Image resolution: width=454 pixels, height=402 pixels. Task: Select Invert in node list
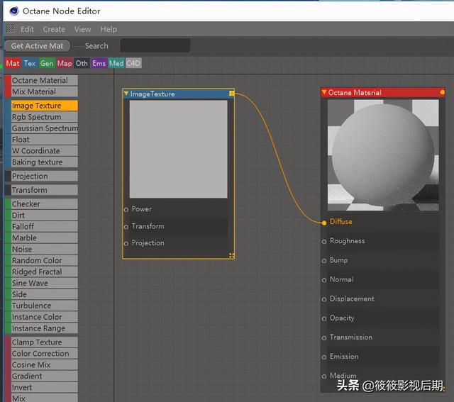pos(44,387)
